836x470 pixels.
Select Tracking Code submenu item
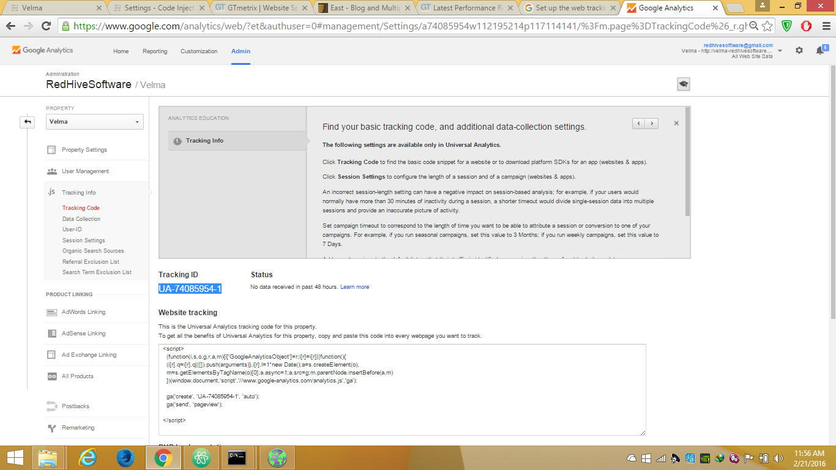(81, 208)
